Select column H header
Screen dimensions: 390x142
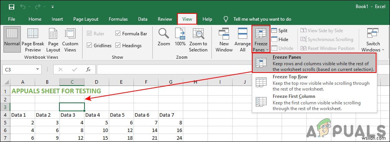click(x=195, y=82)
